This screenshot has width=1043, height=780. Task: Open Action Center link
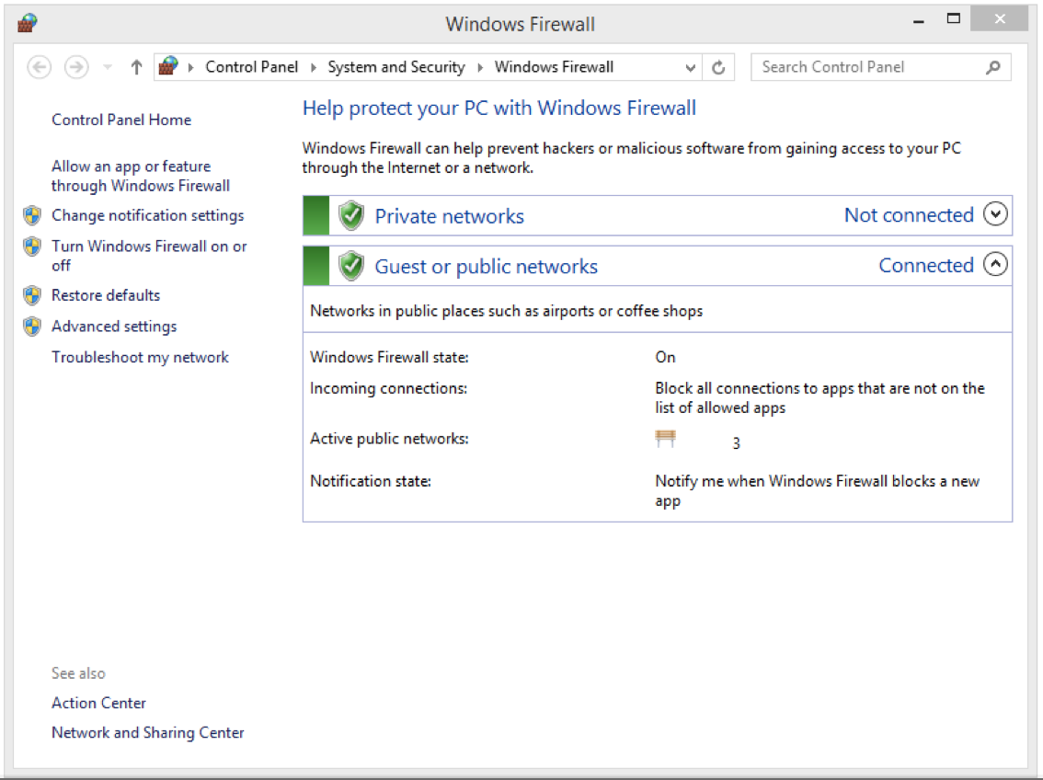tap(99, 703)
